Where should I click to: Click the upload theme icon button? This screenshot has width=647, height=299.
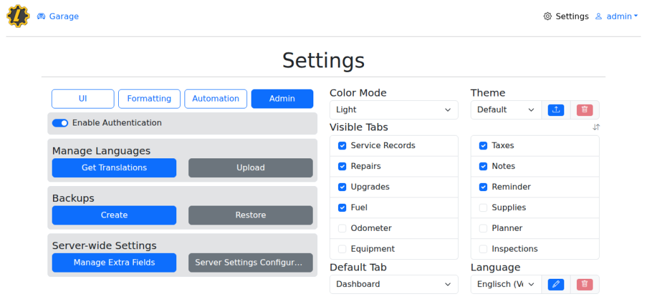tap(556, 110)
